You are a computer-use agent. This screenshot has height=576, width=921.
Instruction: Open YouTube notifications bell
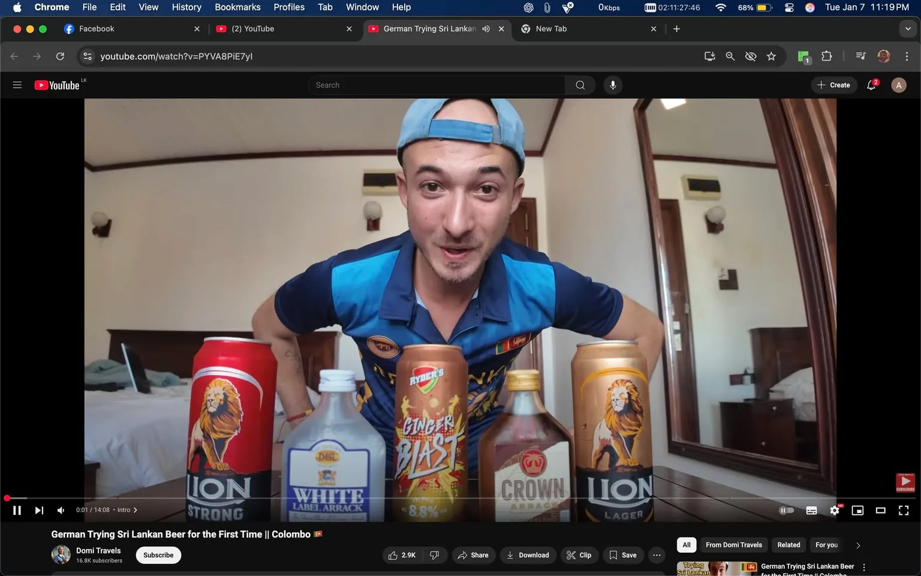pyautogui.click(x=871, y=85)
